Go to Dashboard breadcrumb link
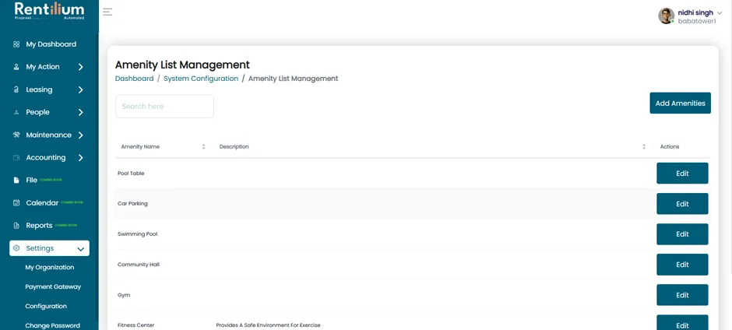Screen dimensions: 732x330 click(135, 79)
